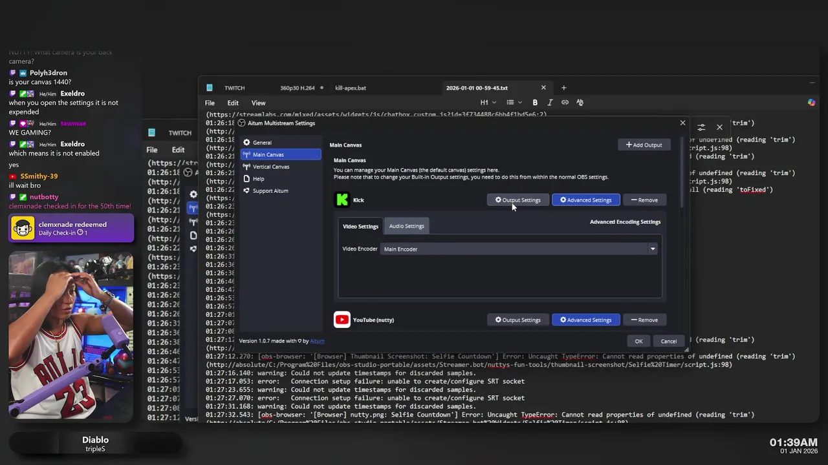
Task: Click the webcam overlay thumbnail
Action: pyautogui.click(x=71, y=336)
